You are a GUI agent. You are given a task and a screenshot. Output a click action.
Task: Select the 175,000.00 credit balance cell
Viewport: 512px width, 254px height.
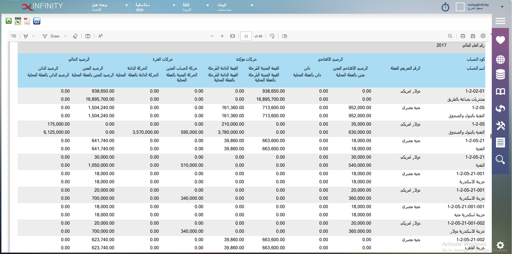click(59, 124)
